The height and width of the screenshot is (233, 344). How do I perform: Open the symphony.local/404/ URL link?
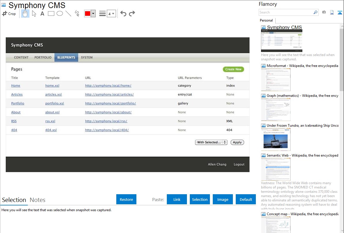tap(107, 130)
